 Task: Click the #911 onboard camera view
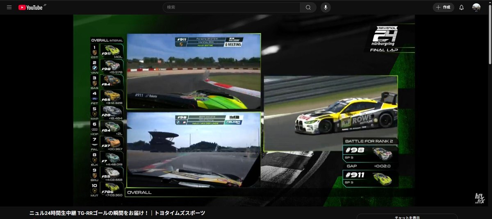coord(194,72)
